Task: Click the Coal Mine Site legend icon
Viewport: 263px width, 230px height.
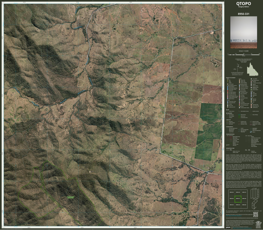Action: 251,107
